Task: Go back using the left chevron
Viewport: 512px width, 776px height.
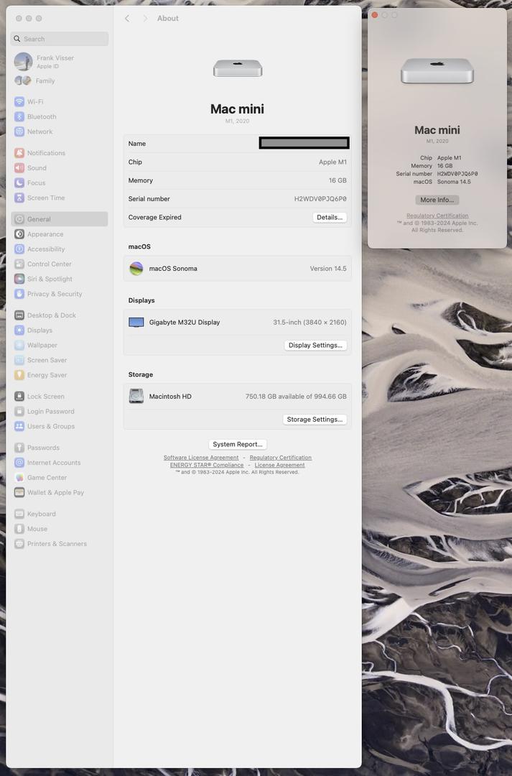Action: (127, 19)
